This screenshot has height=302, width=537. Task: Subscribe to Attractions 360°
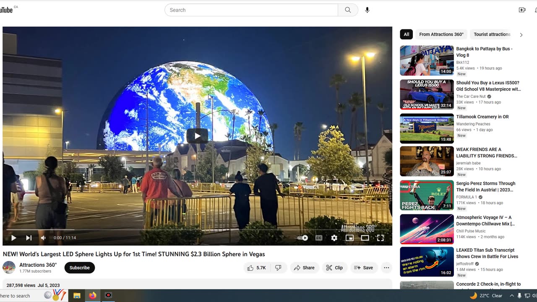(80, 268)
